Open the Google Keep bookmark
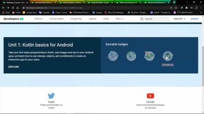The image size is (204, 114). (x=30, y=13)
